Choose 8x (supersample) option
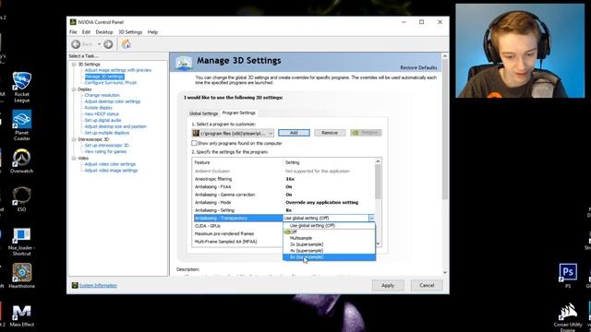 pos(330,257)
